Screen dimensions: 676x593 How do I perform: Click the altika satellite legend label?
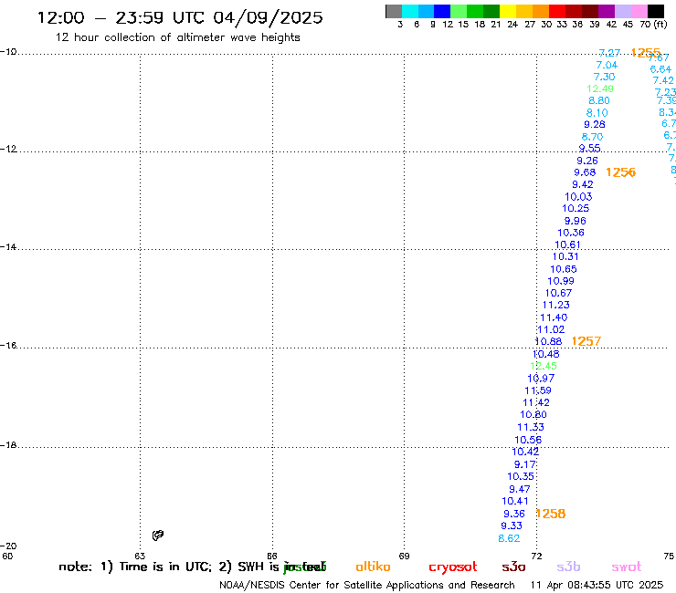point(373,567)
